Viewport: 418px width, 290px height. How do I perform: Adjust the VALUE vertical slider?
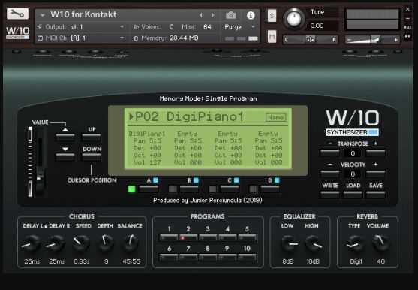[x=41, y=162]
